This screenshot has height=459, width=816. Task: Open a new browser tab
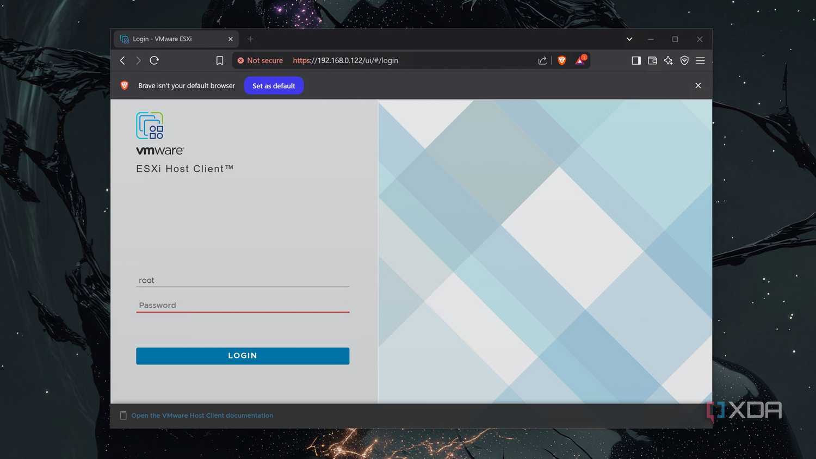[x=250, y=39]
